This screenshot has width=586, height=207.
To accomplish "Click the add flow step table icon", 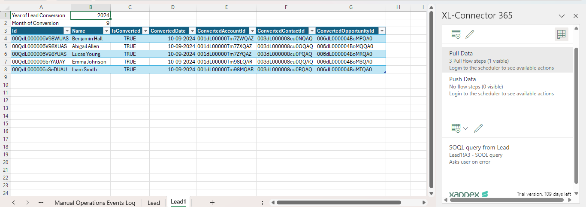I will click(456, 128).
